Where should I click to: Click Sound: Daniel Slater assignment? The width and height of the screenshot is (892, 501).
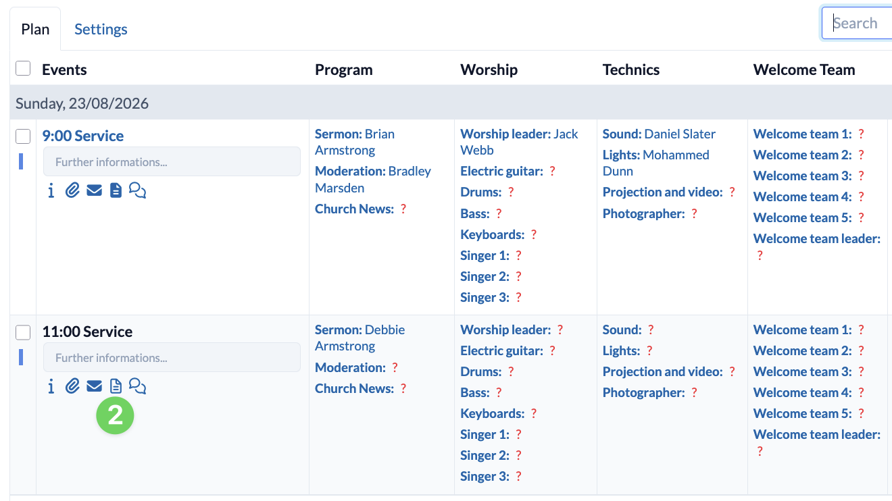(659, 134)
